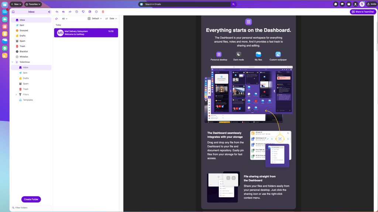Open the All filter dropdown
The width and height of the screenshot is (378, 212).
pyautogui.click(x=65, y=18)
